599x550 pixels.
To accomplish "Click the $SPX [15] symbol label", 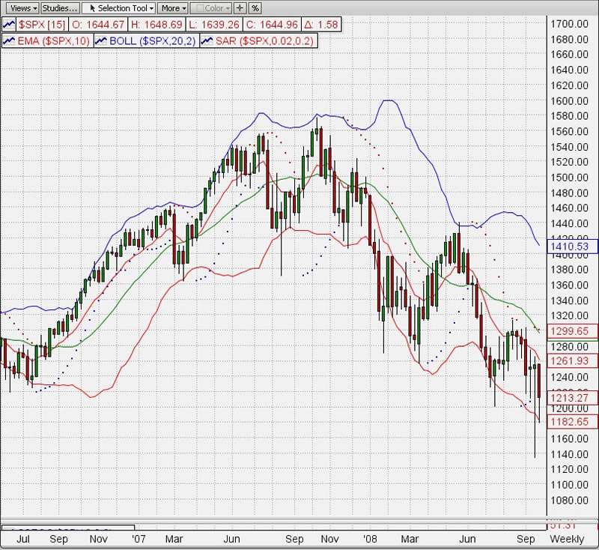I will (39, 25).
